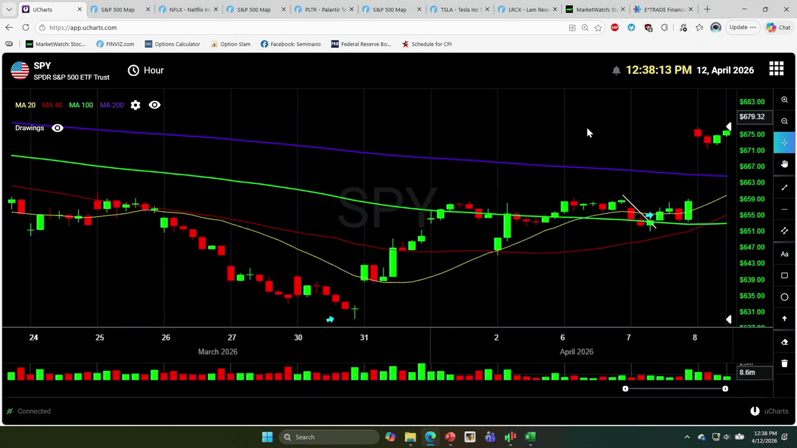Image resolution: width=797 pixels, height=448 pixels.
Task: Open the FINVIZ.com bookmark
Action: 115,44
